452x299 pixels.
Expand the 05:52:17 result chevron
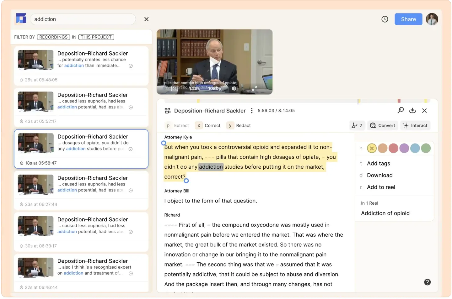coord(131,107)
